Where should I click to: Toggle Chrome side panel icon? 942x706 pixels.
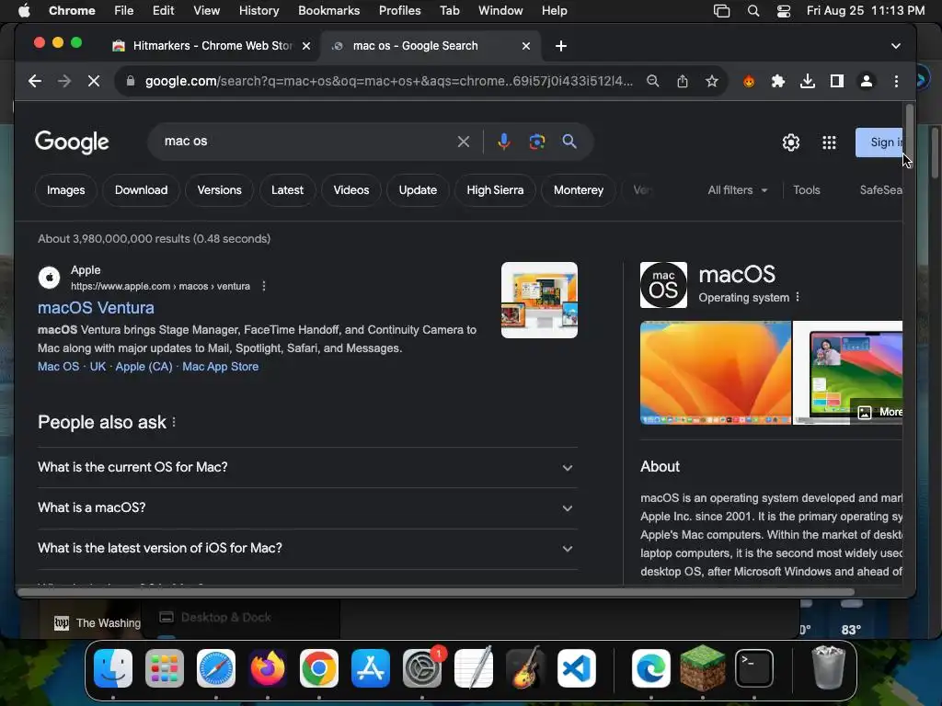click(837, 81)
